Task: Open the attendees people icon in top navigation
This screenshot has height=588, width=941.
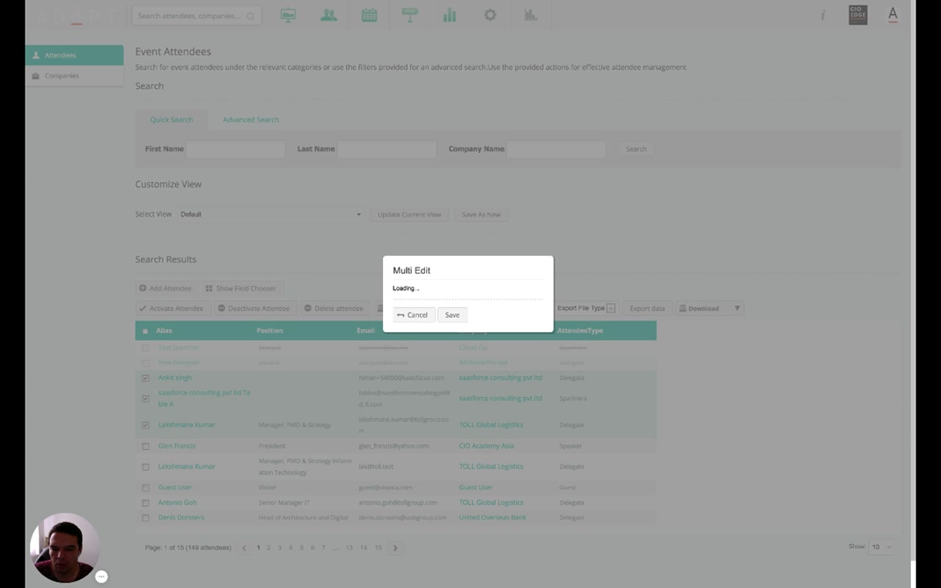Action: point(329,15)
